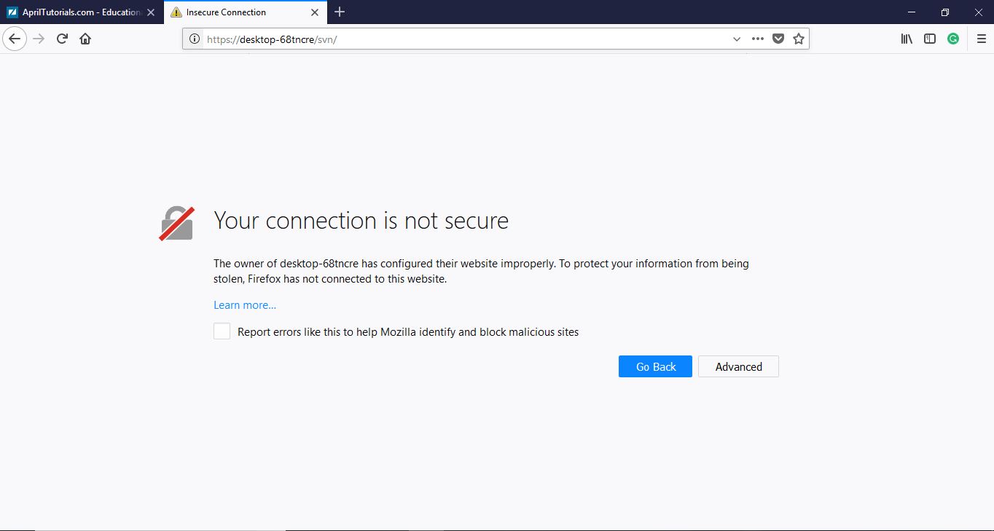Click the forward navigation arrow
994x531 pixels.
point(38,39)
